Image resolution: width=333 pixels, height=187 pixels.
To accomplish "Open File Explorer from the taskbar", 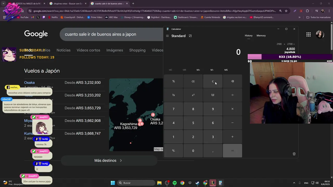I will tap(159, 183).
